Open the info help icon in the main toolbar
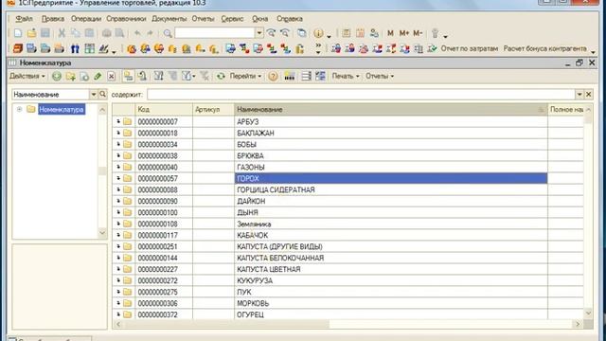The width and height of the screenshot is (606, 341). tap(318, 33)
